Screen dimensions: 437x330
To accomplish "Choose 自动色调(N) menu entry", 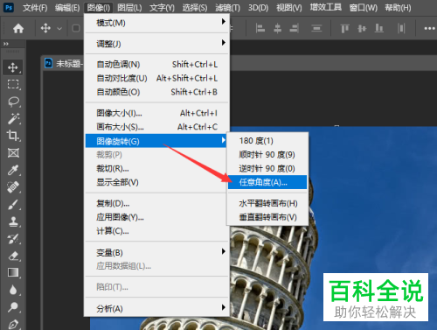I will (x=156, y=64).
